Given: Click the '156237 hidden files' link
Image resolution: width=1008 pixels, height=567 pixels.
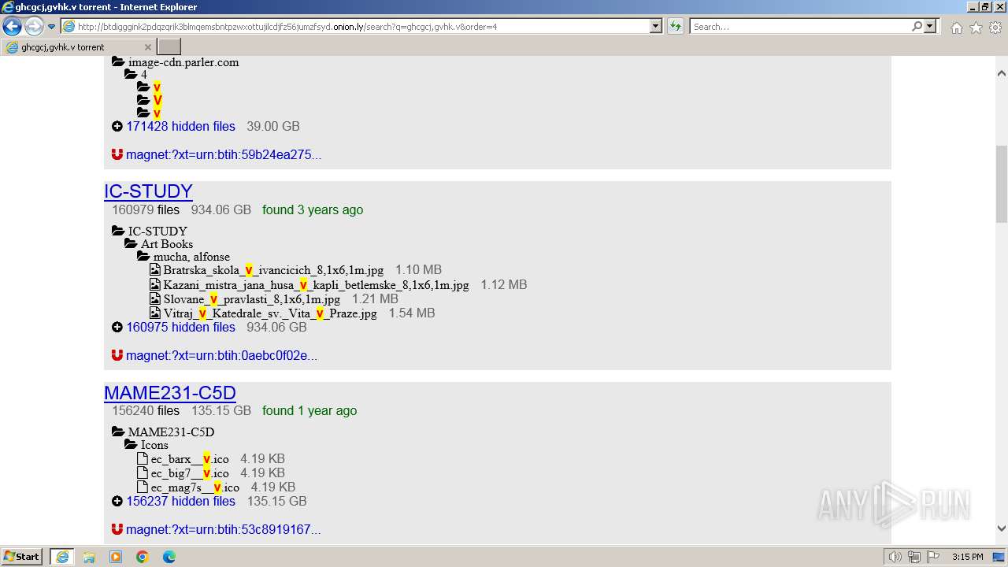Looking at the screenshot, I should click(x=180, y=501).
